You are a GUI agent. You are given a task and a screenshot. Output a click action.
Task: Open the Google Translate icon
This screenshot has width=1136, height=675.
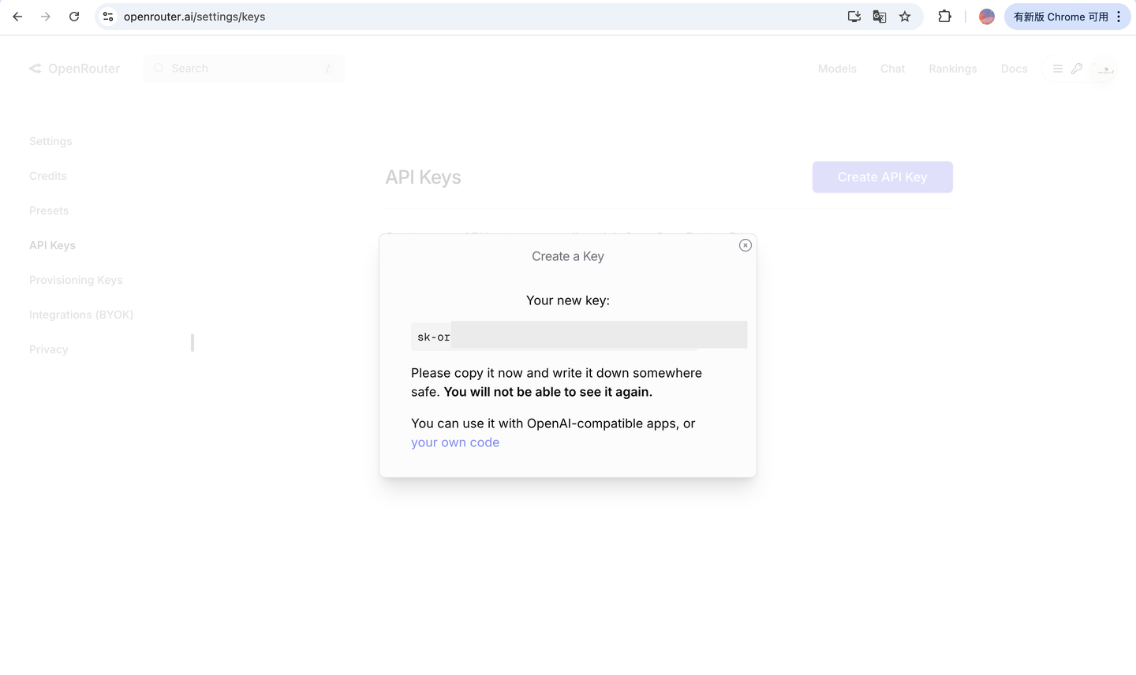(x=880, y=17)
